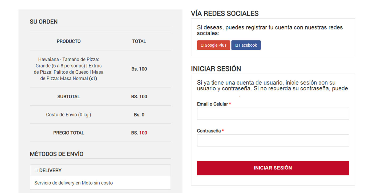This screenshot has width=373, height=193.
Task: Click the VÍA REDES SOCIALES heading
Action: (225, 14)
